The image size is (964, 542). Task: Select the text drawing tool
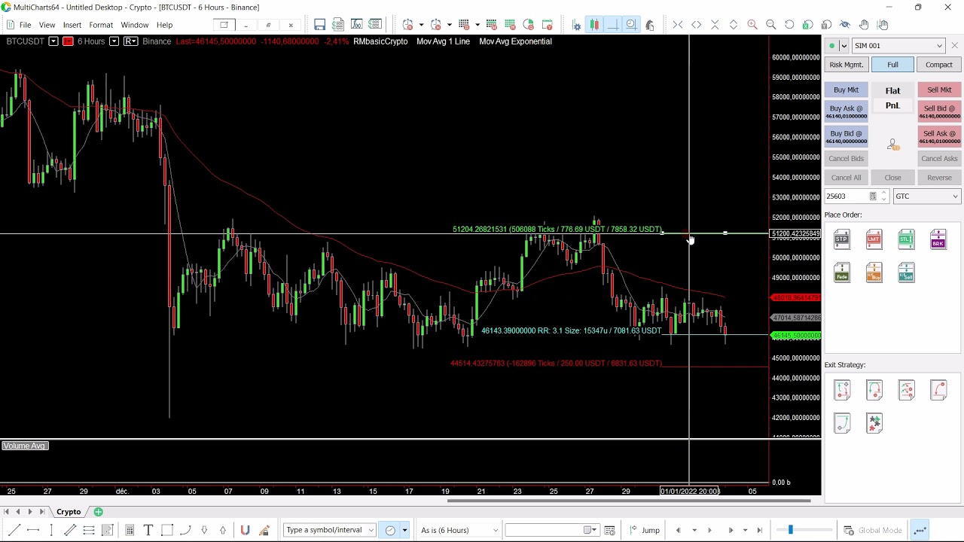148,530
